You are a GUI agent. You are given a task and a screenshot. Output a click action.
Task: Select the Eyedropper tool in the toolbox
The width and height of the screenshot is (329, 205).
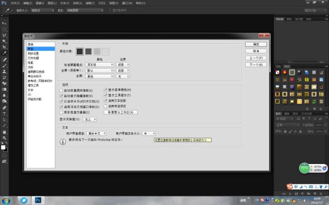tap(4, 54)
